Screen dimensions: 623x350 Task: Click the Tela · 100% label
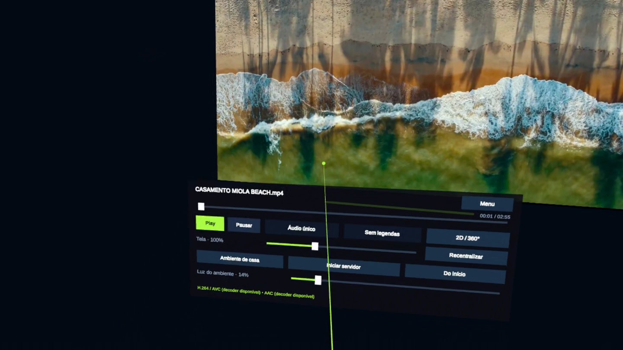[210, 239]
